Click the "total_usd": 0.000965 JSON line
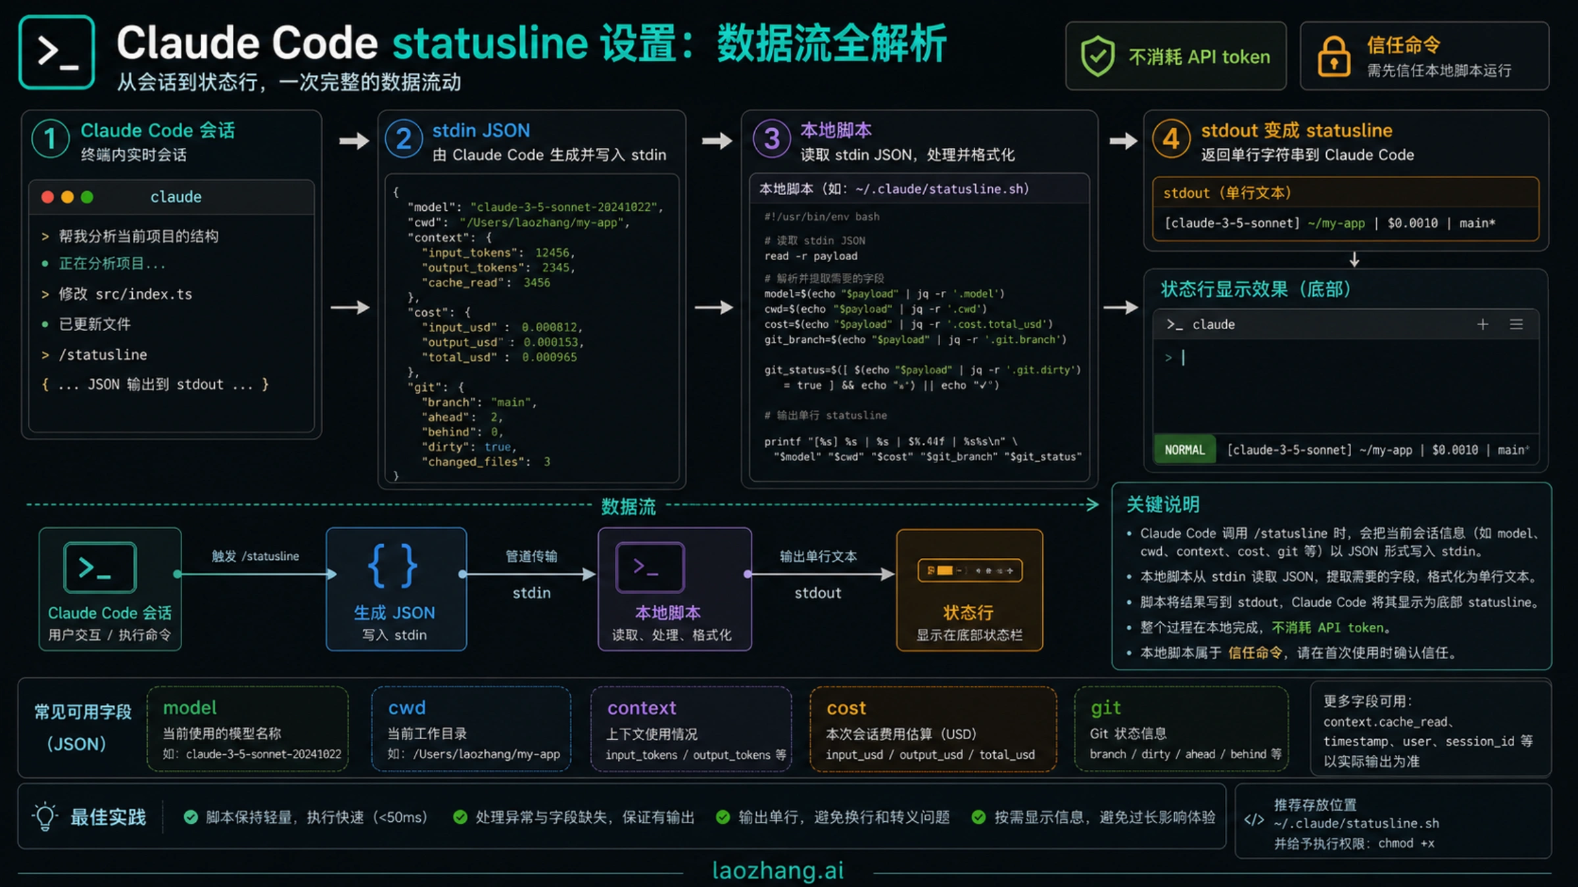Screen dimensions: 1578x887 [499, 357]
